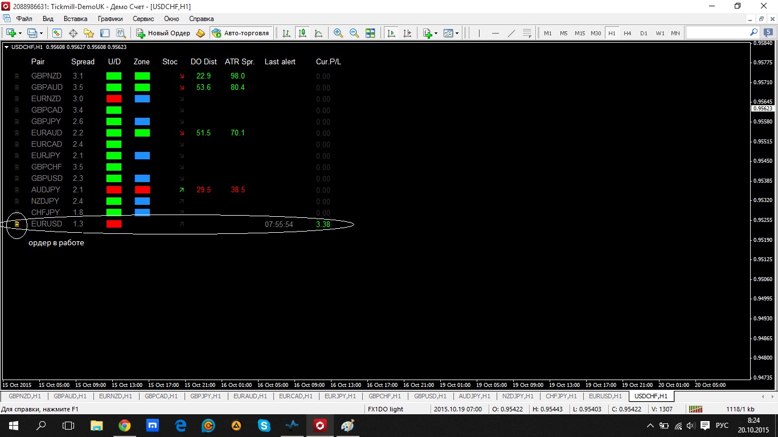Zoom out of the chart
The image size is (778, 437).
(354, 33)
